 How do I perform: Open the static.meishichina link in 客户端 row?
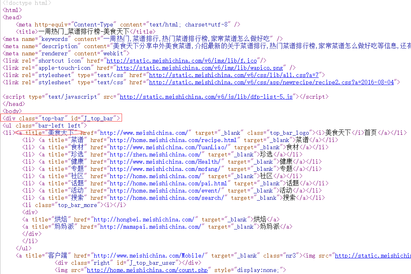coord(373,256)
